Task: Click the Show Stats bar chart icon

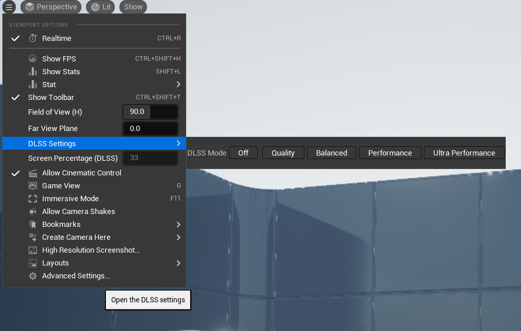Action: [33, 71]
